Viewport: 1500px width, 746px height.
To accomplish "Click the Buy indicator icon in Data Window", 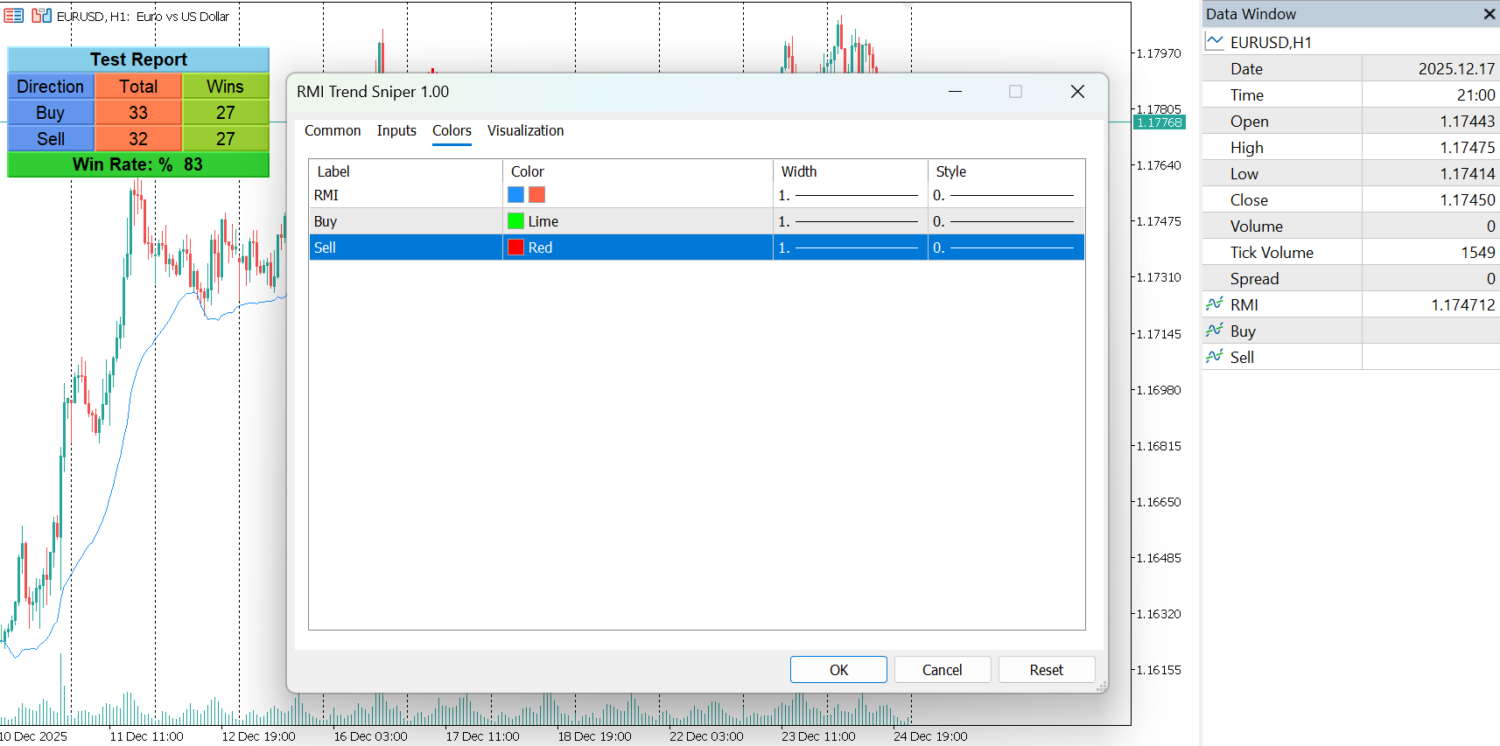I will (1215, 331).
